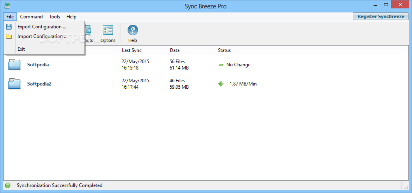Select the Softpedia2 sync command name

click(x=39, y=84)
